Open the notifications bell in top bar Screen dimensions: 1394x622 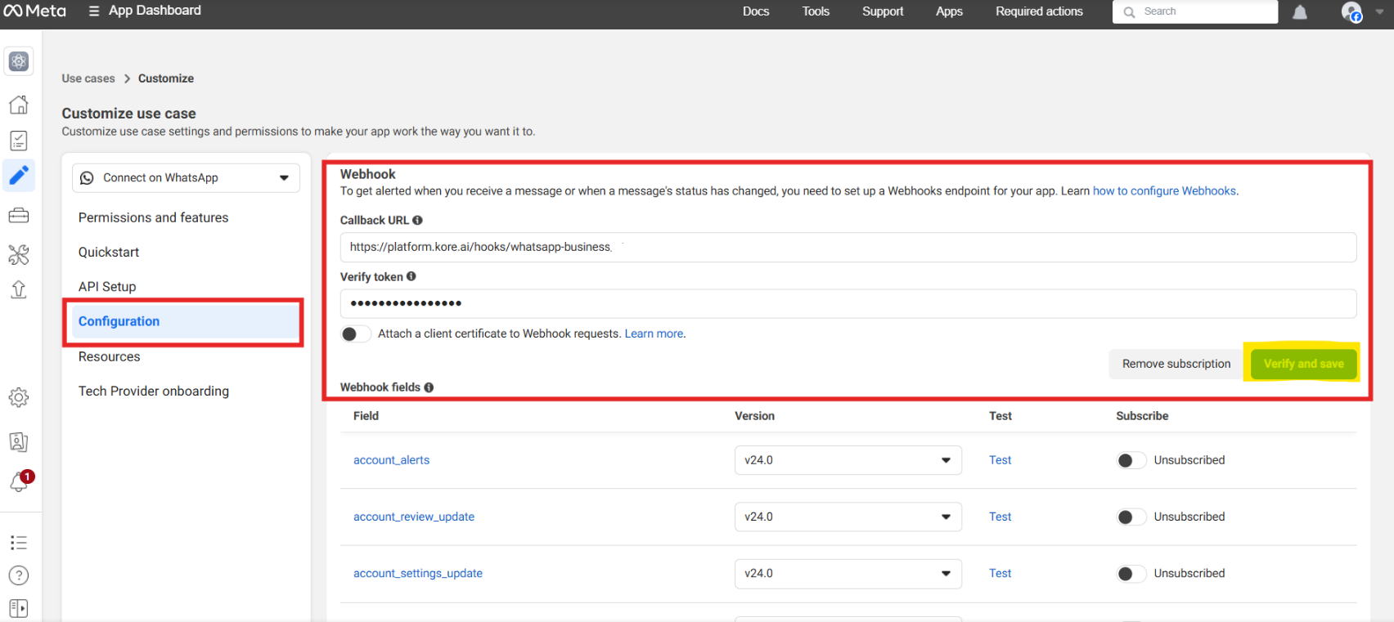pos(1299,12)
